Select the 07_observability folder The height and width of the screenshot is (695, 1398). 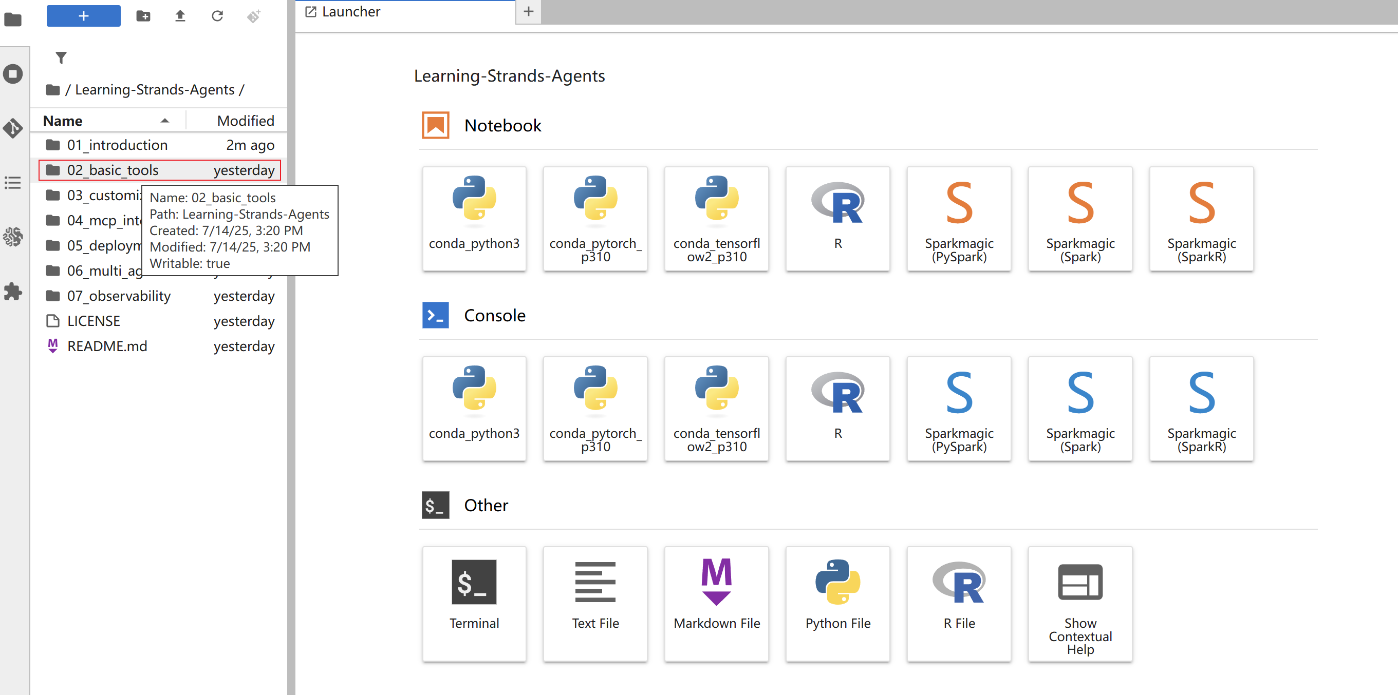160,296
